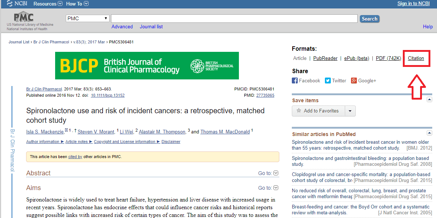Collapse the Save items section
437x218 pixels.
click(430, 100)
